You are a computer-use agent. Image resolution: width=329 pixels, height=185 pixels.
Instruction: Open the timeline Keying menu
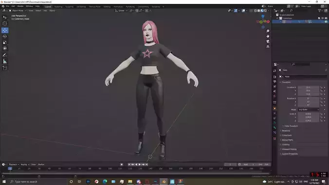24,165
